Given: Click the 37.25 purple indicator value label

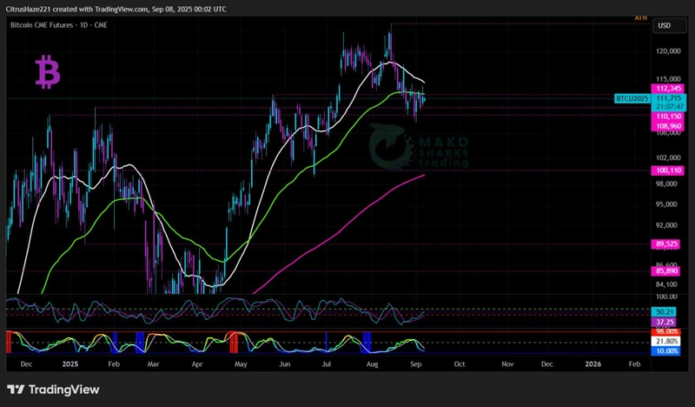Looking at the screenshot, I should tap(663, 321).
